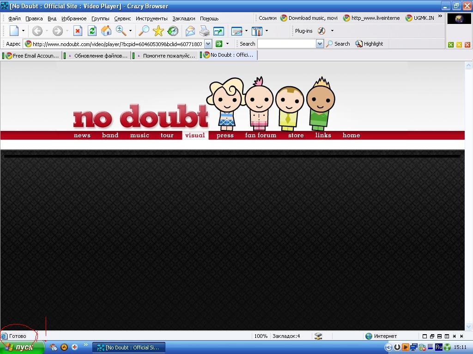Click the green X tab button
This screenshot has height=354, width=473.
tap(451, 45)
